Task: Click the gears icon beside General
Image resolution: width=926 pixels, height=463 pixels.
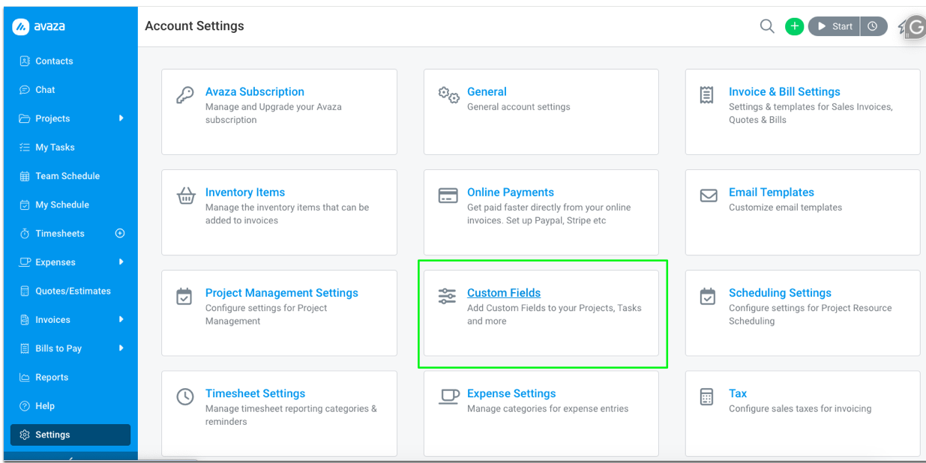Action: coord(448,95)
